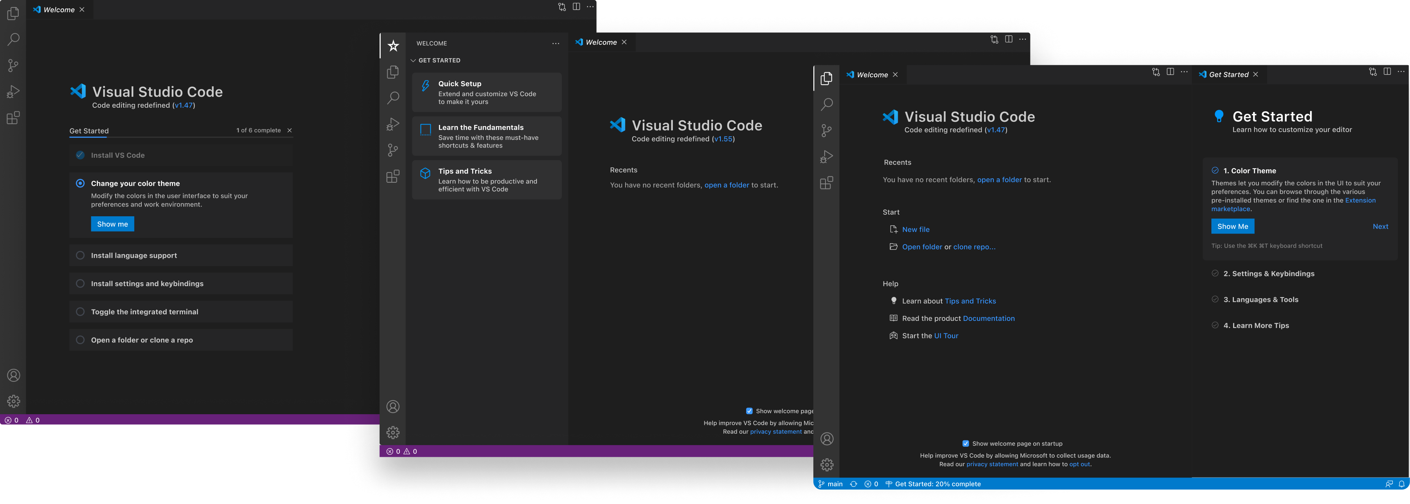1410x504 pixels.
Task: Open more actions ellipsis beside right Welcome tab
Action: click(1184, 72)
